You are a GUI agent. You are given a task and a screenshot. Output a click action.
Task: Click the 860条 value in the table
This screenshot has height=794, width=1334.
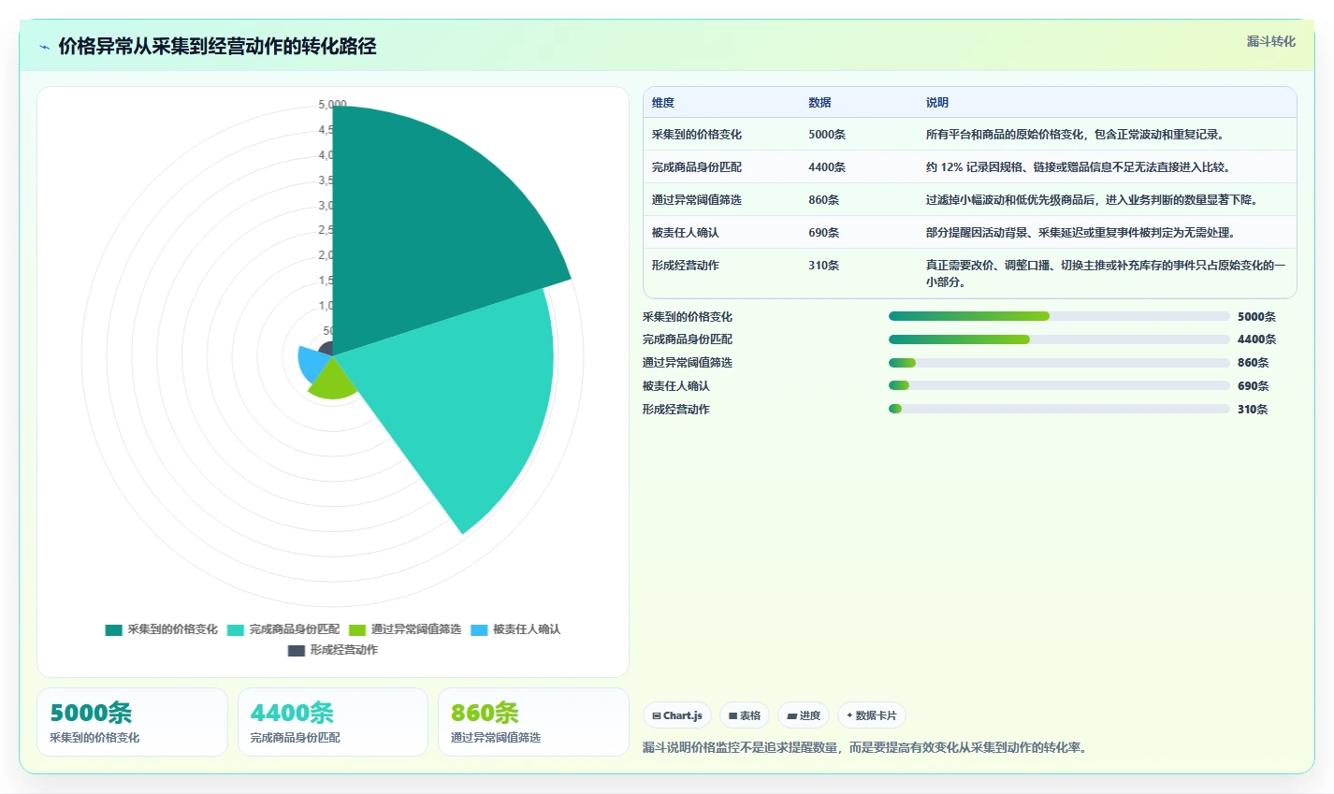click(x=824, y=200)
